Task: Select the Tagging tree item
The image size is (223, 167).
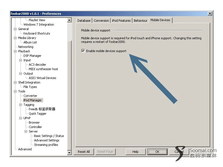Action: (x=29, y=105)
